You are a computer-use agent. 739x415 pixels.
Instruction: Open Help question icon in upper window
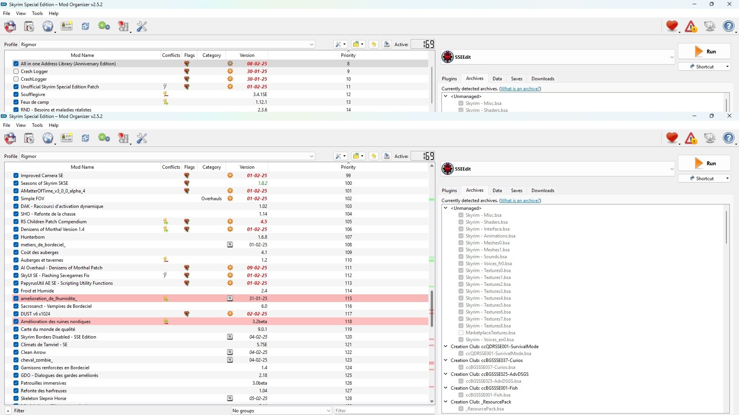tap(729, 26)
